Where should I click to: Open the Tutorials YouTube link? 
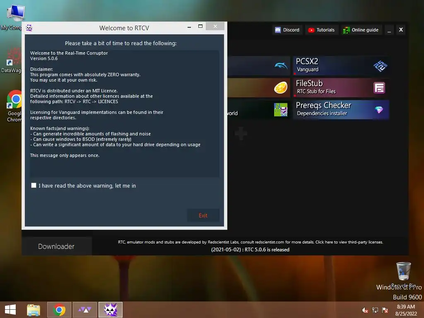[x=322, y=30]
